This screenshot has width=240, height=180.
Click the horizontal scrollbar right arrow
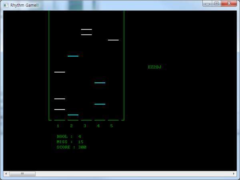234,174
